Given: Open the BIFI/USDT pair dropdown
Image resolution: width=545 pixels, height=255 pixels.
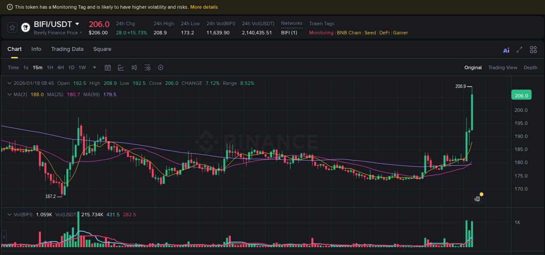Looking at the screenshot, I should point(77,24).
